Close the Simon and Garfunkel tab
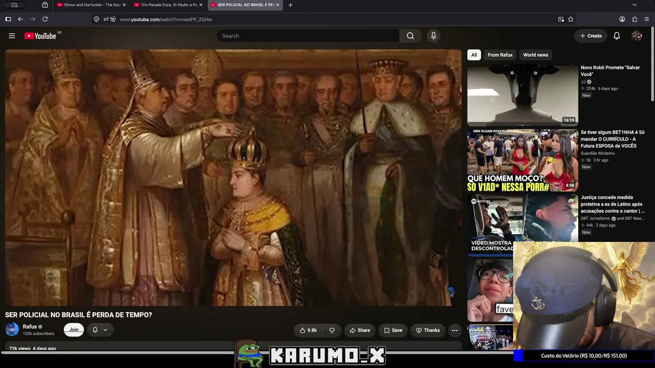Screen dimensions: 655x368 tap(124, 5)
